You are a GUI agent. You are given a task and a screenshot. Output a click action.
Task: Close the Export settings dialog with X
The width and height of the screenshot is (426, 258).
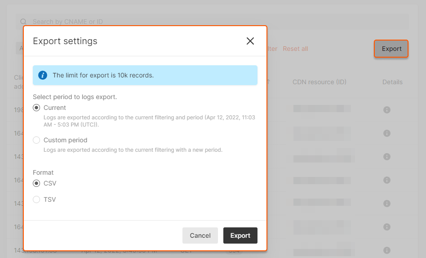point(250,41)
